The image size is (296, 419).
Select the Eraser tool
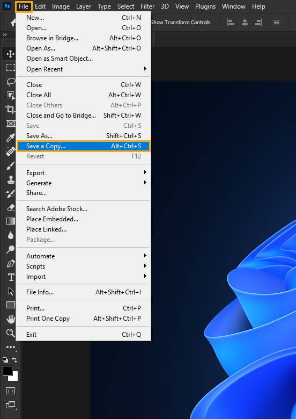coord(10,207)
